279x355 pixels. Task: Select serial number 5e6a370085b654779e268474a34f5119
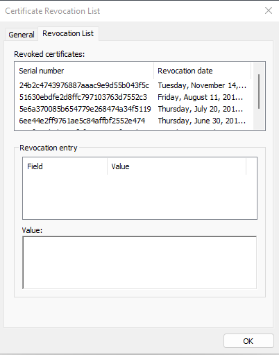(85, 109)
